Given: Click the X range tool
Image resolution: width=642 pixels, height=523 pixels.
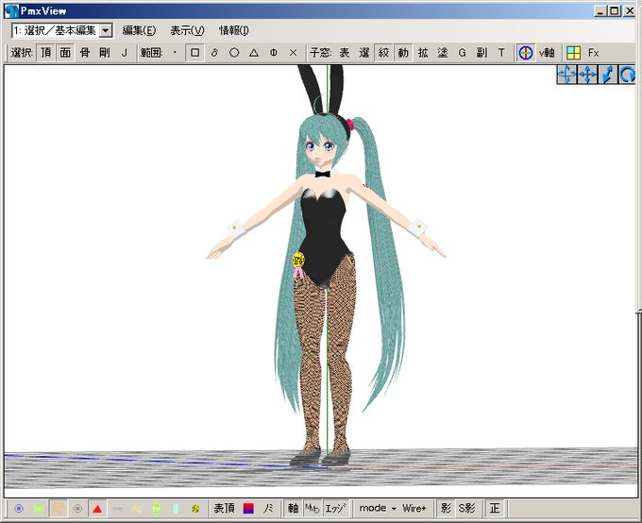Looking at the screenshot, I should [x=294, y=53].
